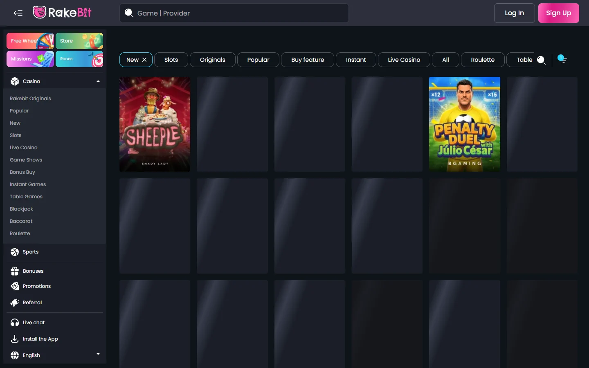Remove the New filter with its X
The height and width of the screenshot is (368, 589).
pyautogui.click(x=144, y=60)
